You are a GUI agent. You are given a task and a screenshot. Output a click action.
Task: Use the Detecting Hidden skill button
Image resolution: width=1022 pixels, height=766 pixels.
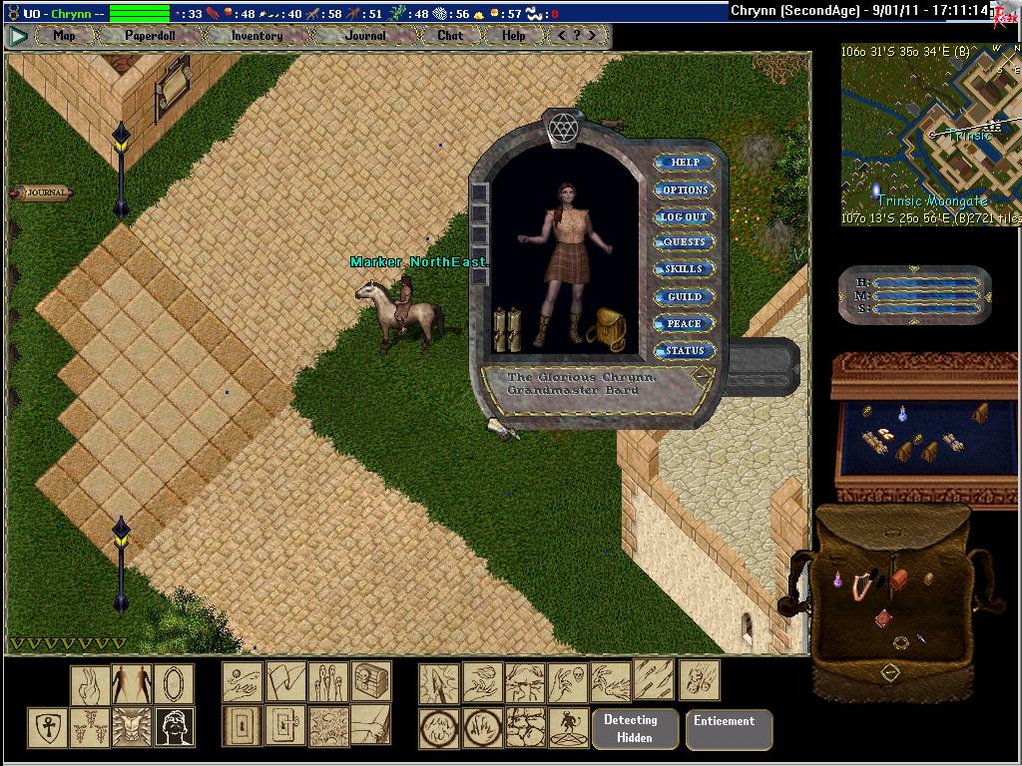631,729
